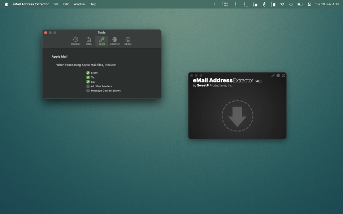The width and height of the screenshot is (343, 214).
Task: Click the date and time display
Action: pyautogui.click(x=327, y=4)
